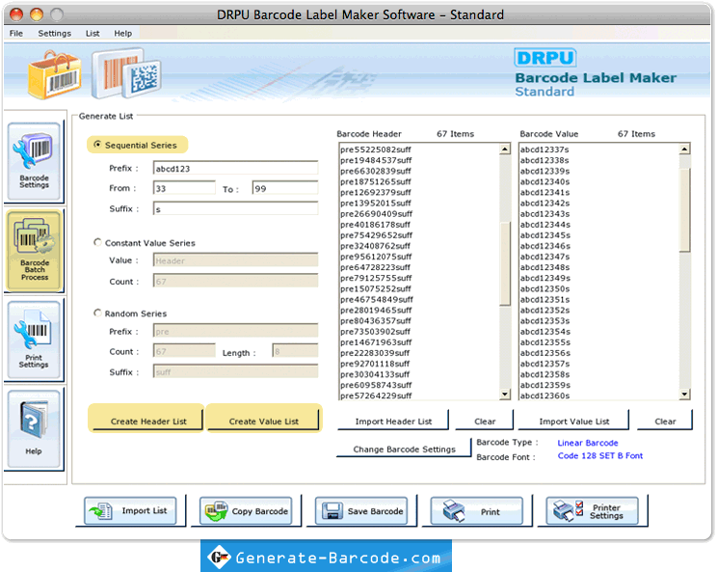Select header row pre75429652suff
Image resolution: width=717 pixels, height=572 pixels.
pos(419,235)
